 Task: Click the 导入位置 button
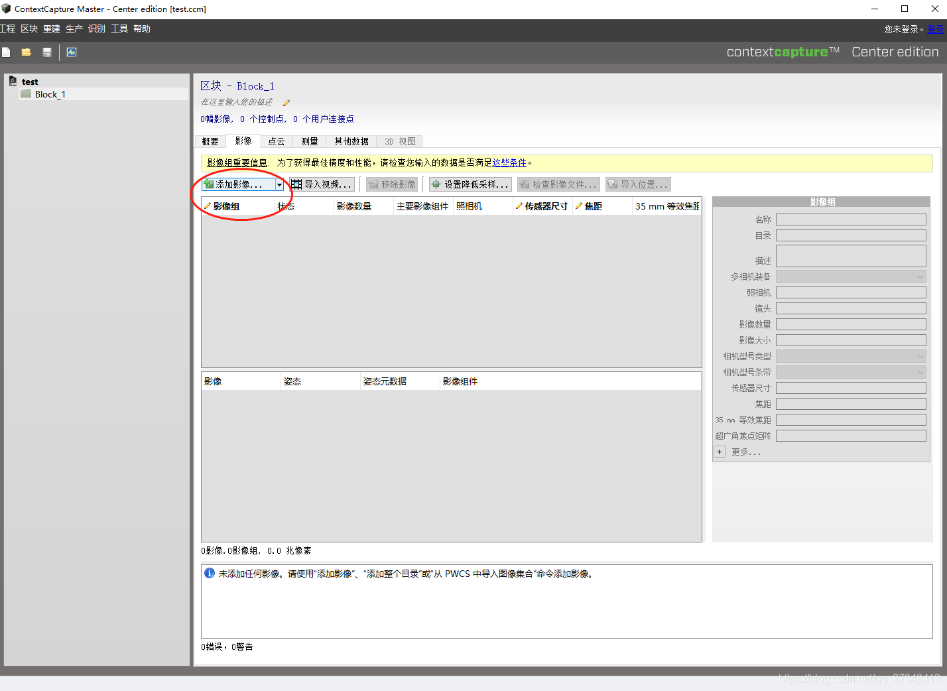638,184
